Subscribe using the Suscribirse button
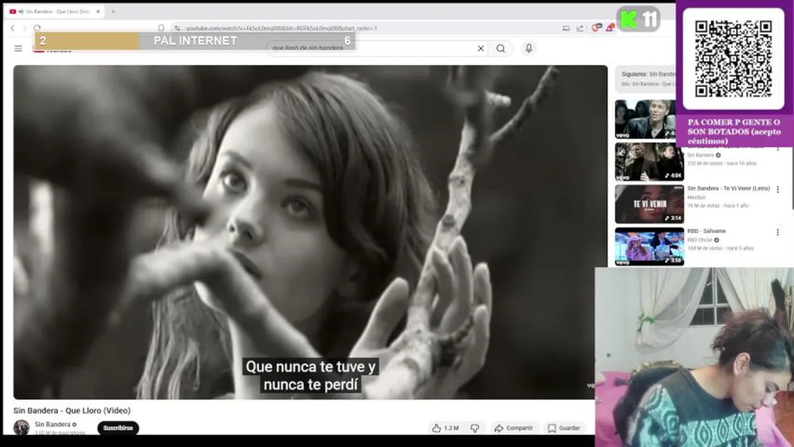Screen dimensions: 794x447 [118, 428]
